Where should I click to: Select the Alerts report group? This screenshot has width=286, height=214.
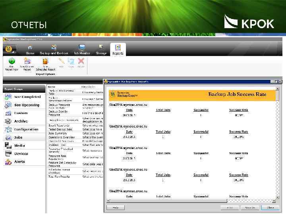click(24, 162)
